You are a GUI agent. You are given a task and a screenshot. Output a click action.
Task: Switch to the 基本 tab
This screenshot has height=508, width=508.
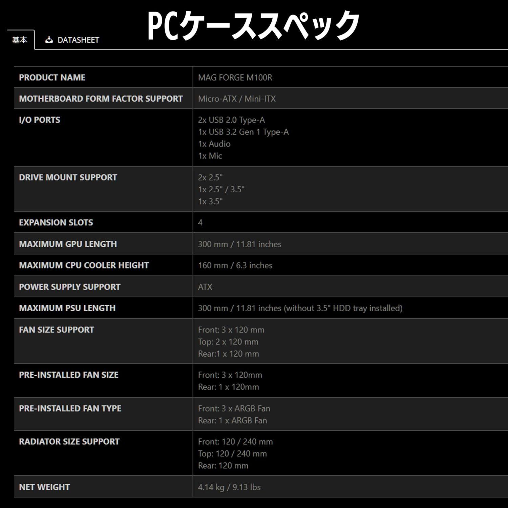point(20,40)
